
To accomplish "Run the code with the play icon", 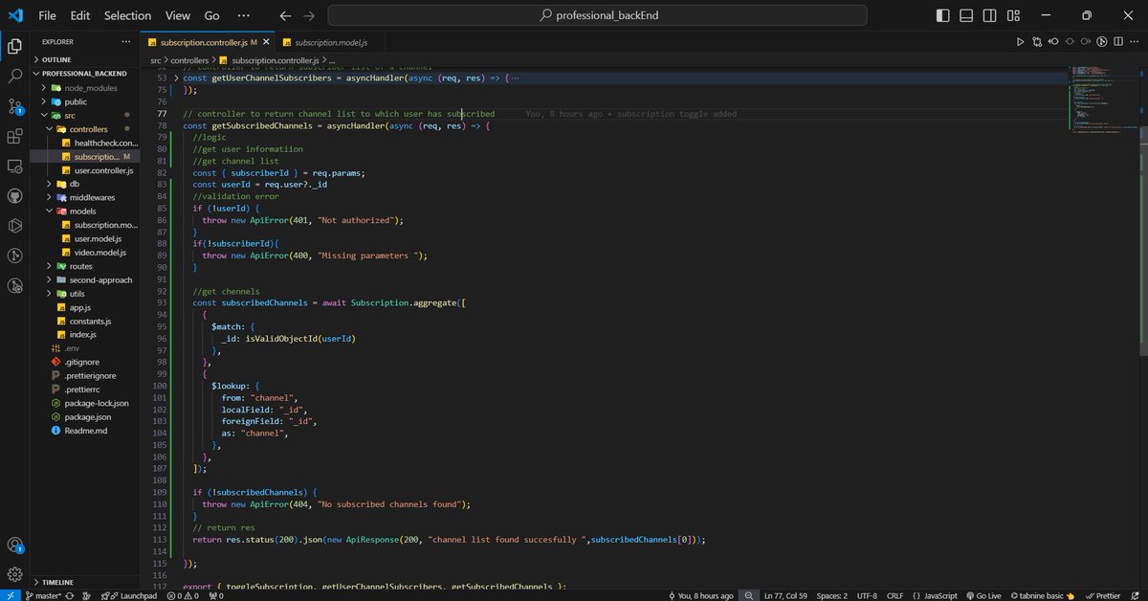I will point(1021,42).
